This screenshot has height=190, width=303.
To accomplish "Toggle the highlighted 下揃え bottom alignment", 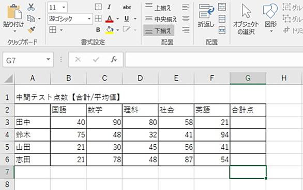I will [159, 30].
